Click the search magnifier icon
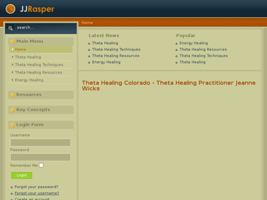Screen dimensions: 267x200 (10, 28)
